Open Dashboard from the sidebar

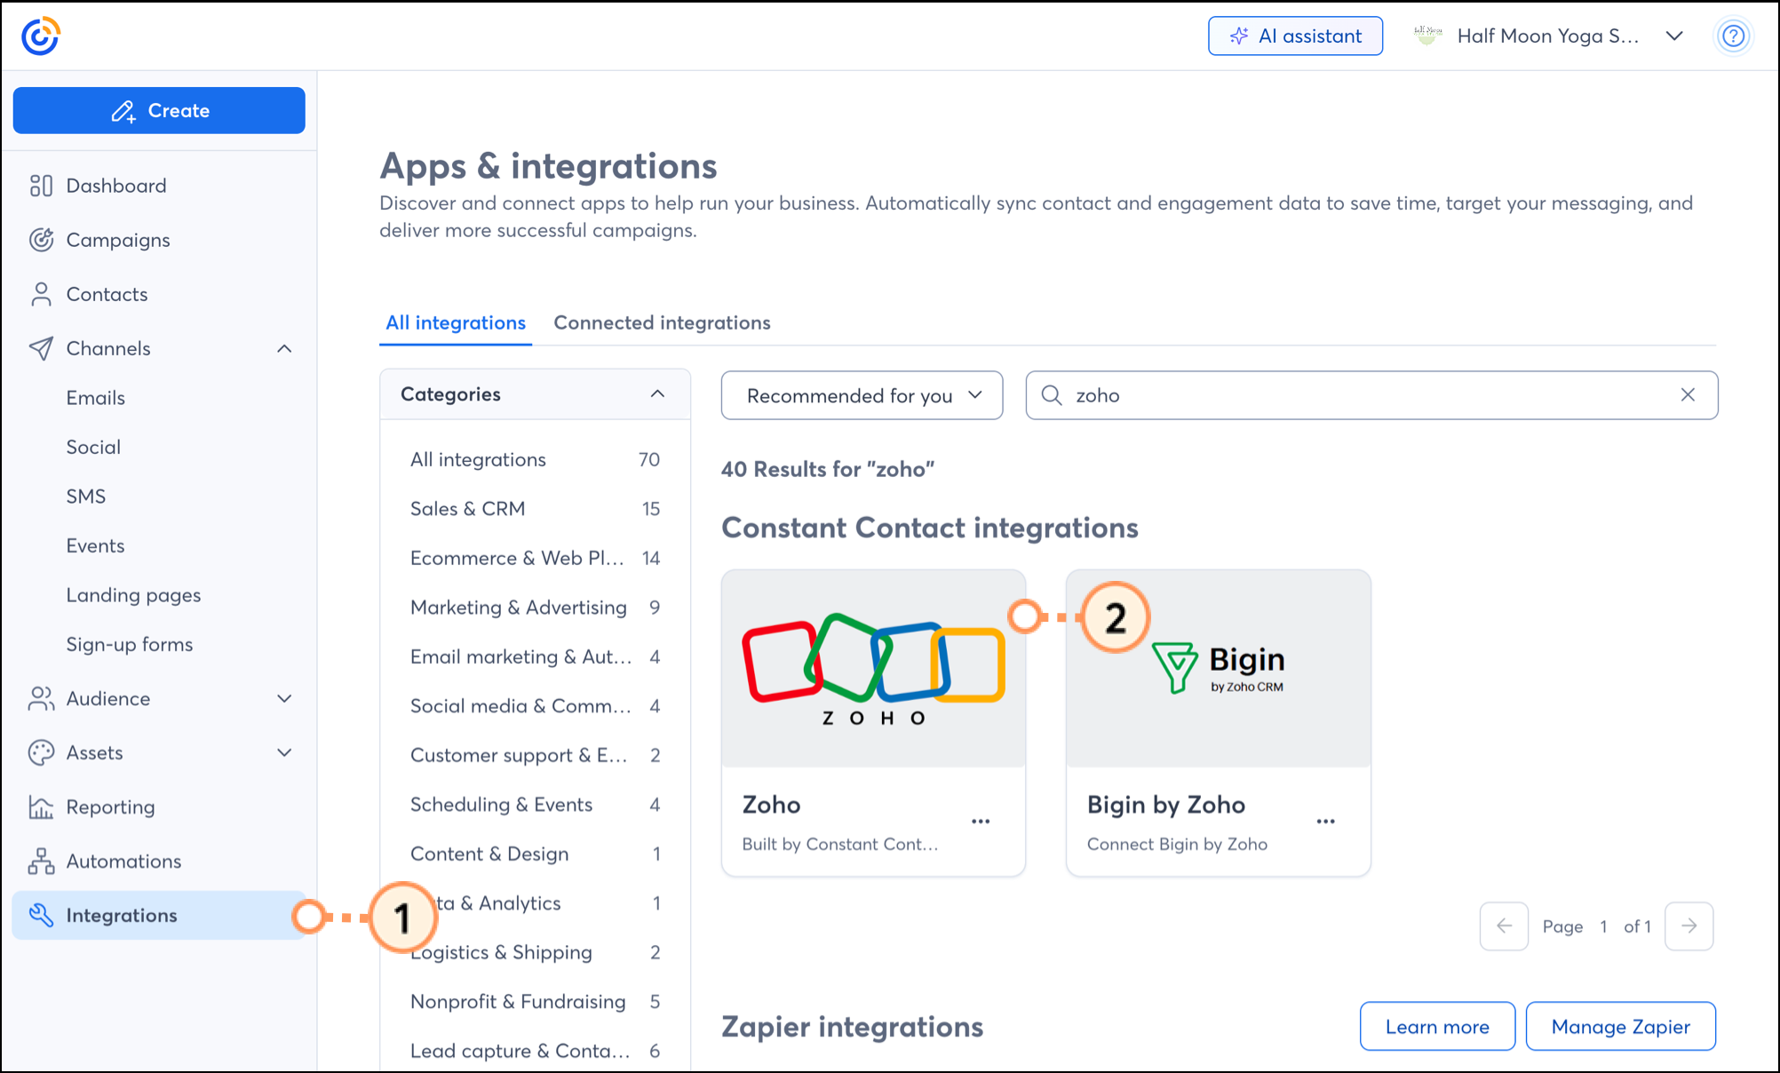coord(115,186)
